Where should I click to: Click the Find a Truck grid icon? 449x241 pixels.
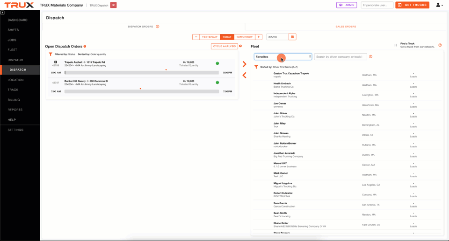click(x=396, y=45)
